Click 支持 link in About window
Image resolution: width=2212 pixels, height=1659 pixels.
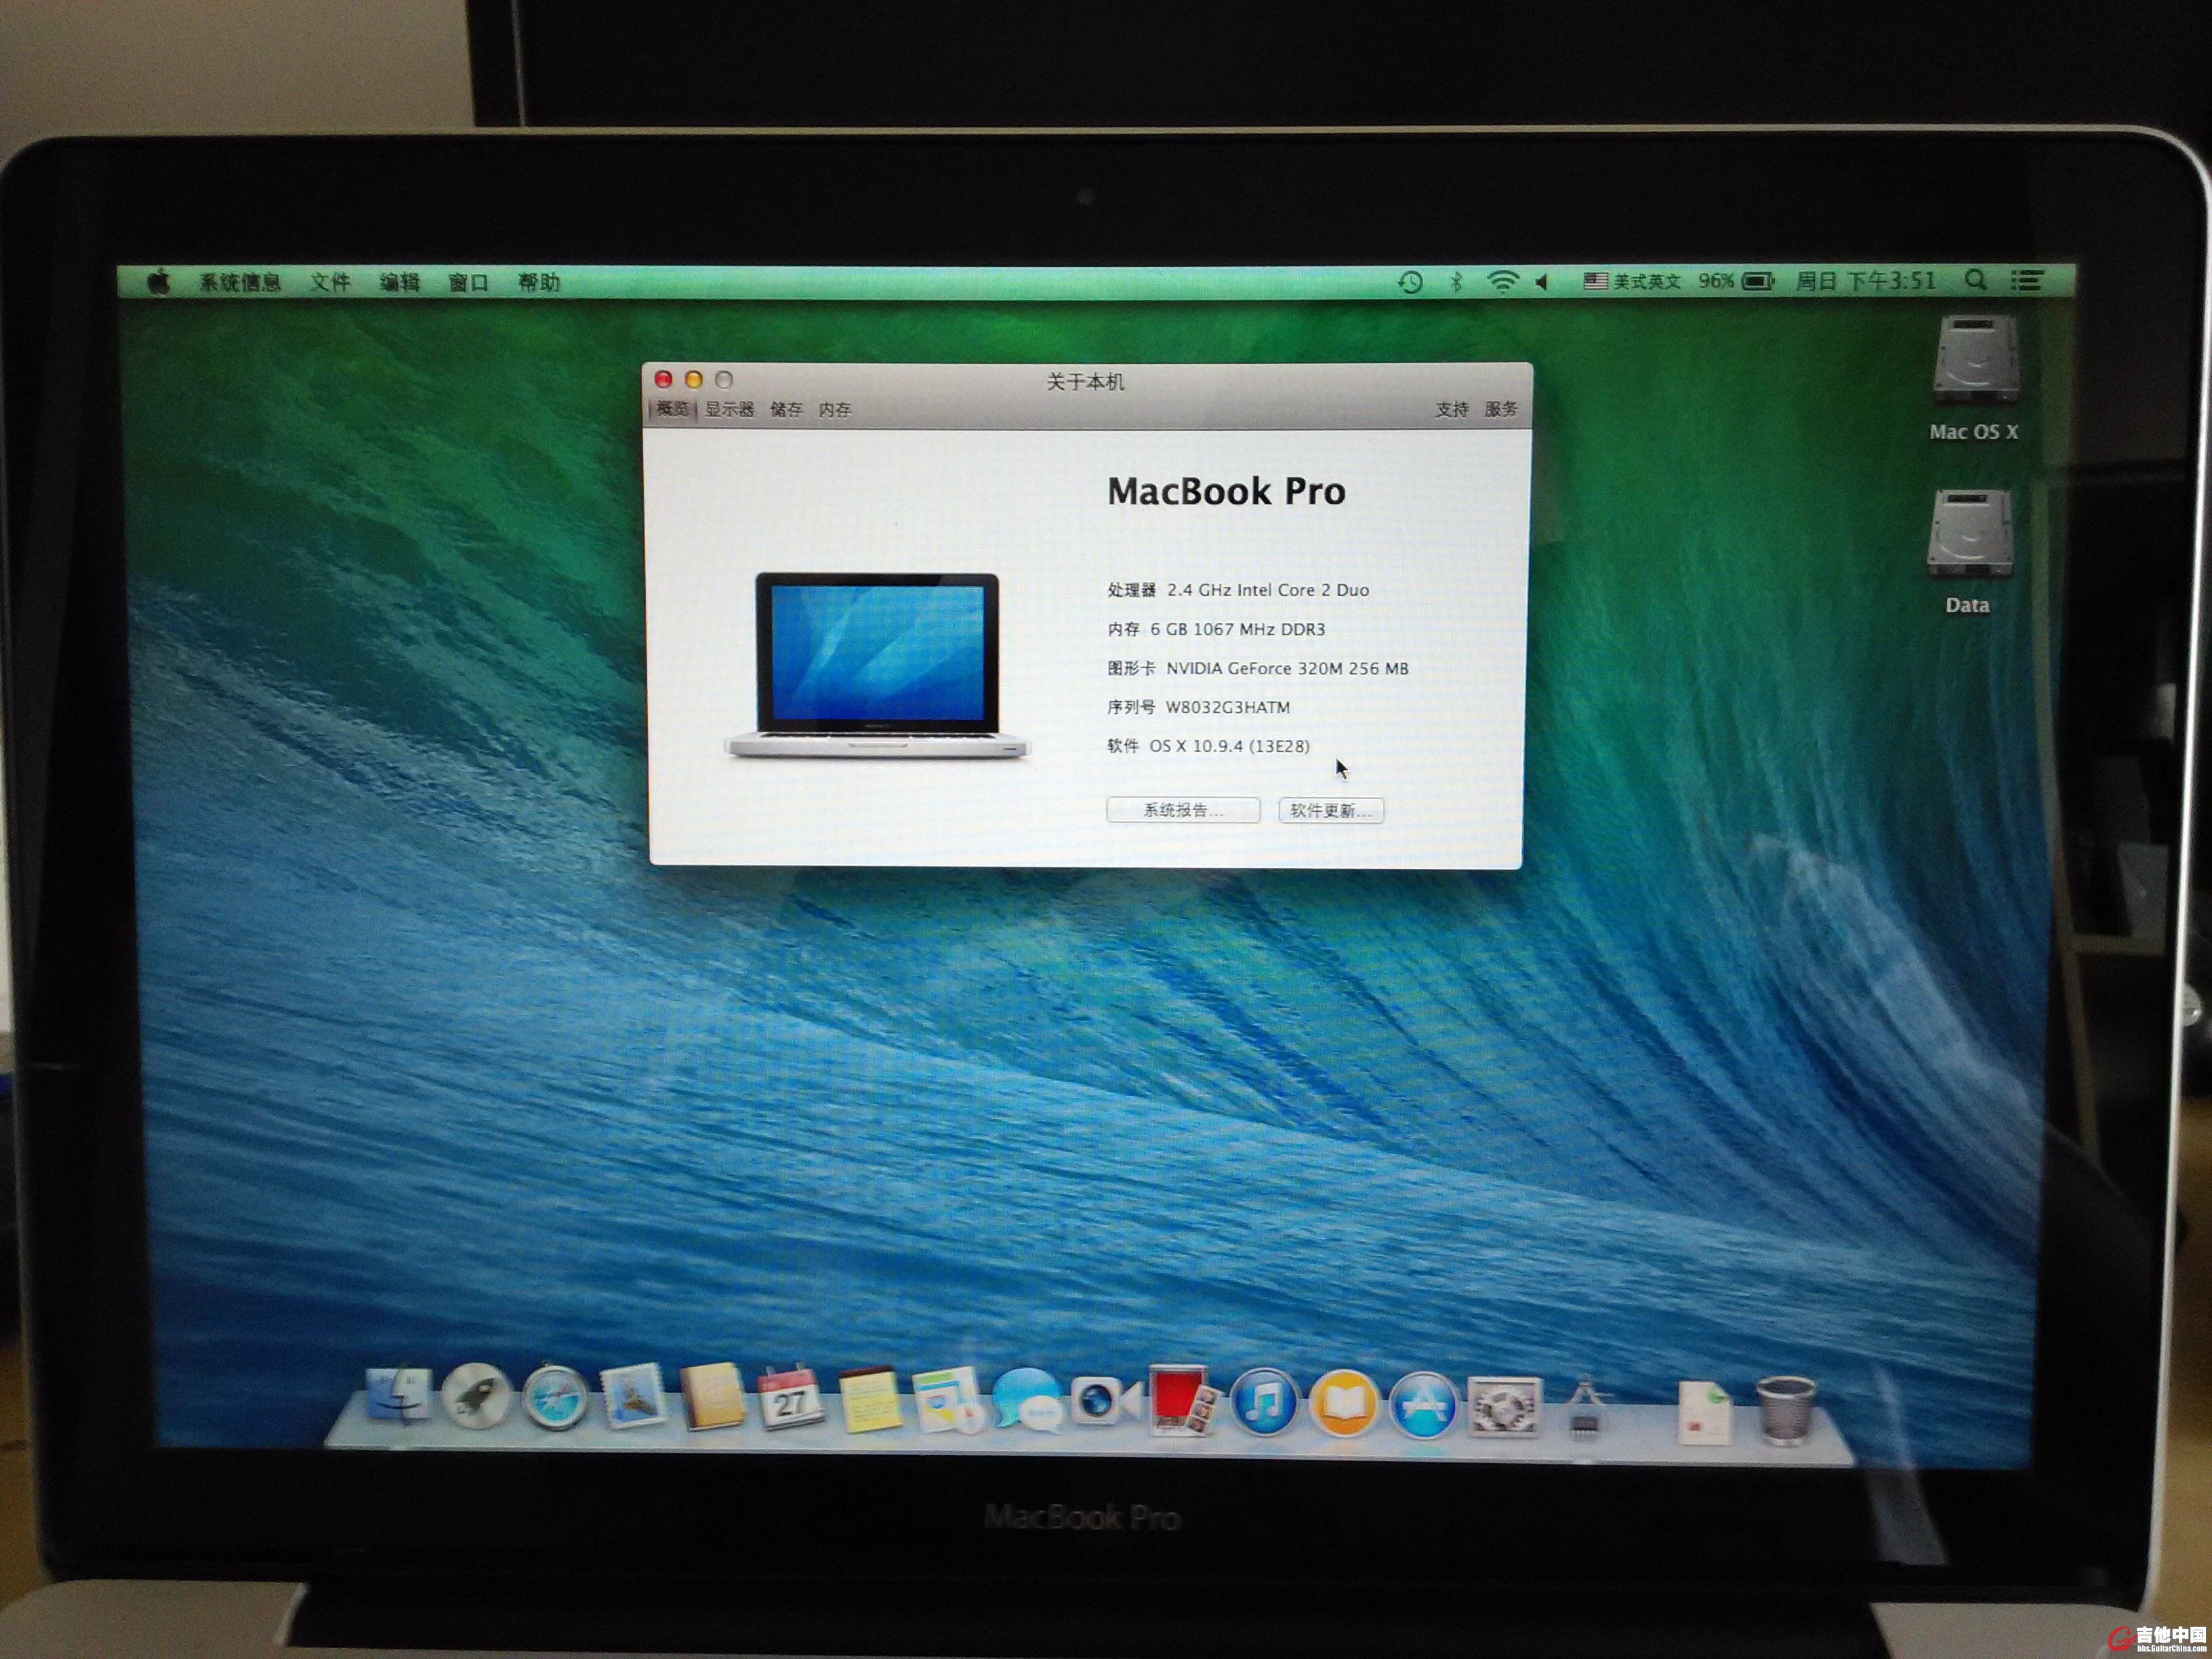(1452, 409)
